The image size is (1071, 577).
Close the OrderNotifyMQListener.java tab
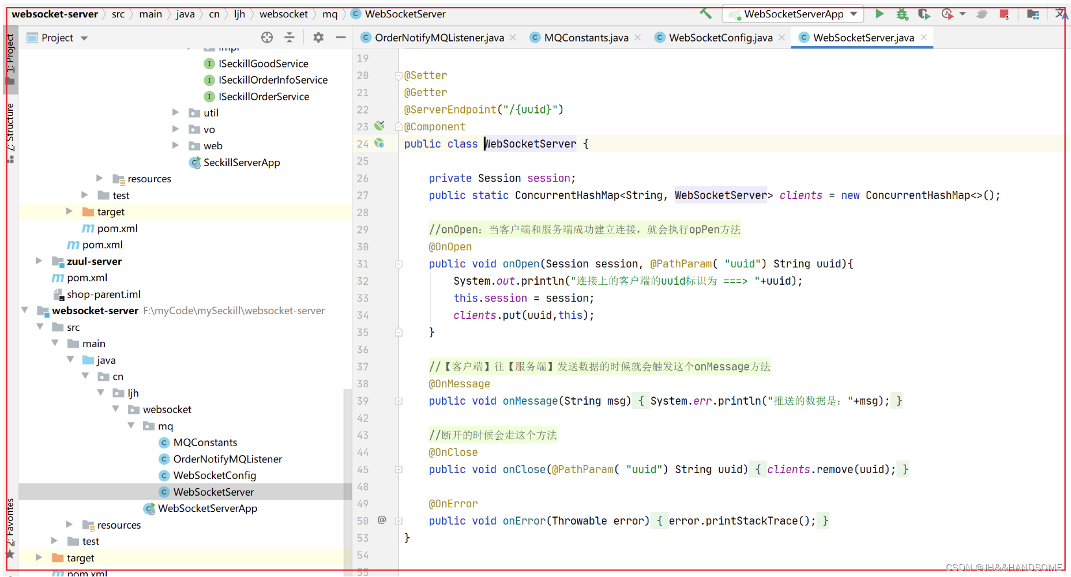(x=513, y=37)
